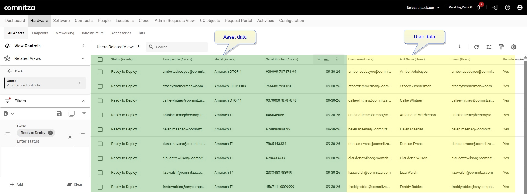Go to the Software menu
527x194 pixels.
61,21
